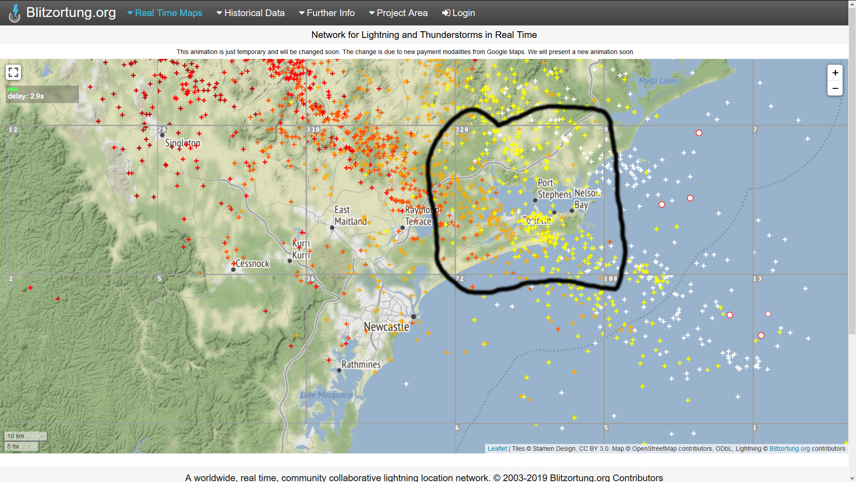
Task: Open the Login page
Action: [x=463, y=13]
